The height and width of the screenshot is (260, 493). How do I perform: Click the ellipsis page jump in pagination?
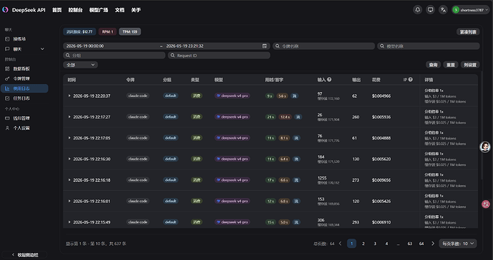coord(398,244)
